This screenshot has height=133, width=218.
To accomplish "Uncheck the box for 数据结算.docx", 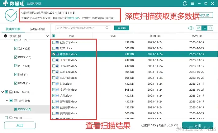I will click(x=54, y=107).
